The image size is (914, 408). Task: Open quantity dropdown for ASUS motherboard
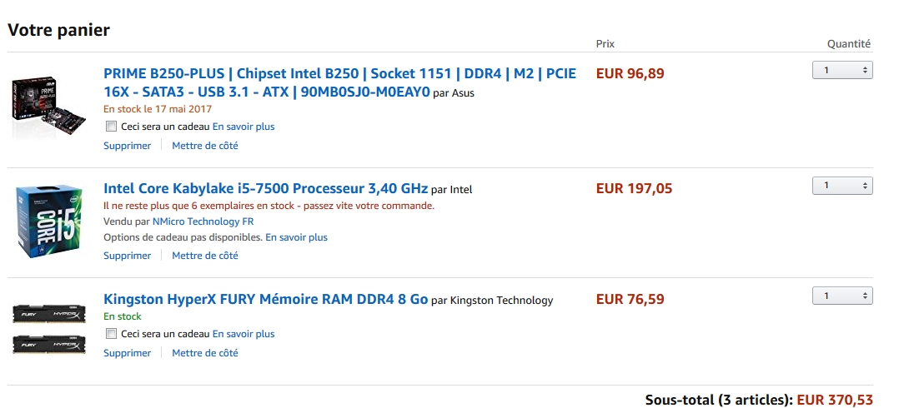pos(842,71)
